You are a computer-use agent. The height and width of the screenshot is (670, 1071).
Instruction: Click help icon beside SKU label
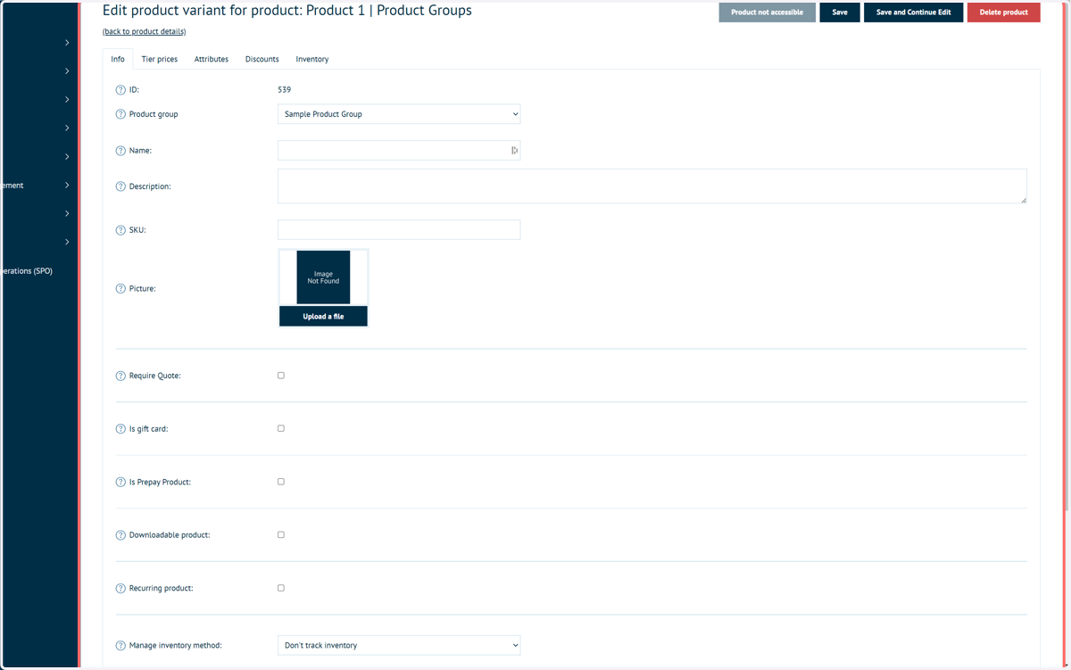[120, 230]
